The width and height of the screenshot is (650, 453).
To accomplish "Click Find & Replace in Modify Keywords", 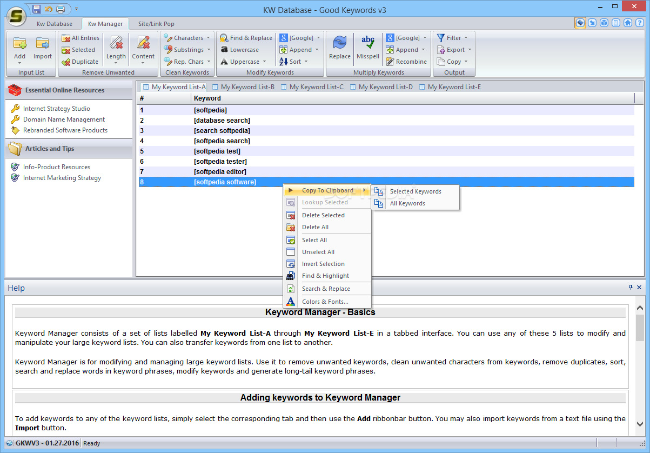I will 246,38.
